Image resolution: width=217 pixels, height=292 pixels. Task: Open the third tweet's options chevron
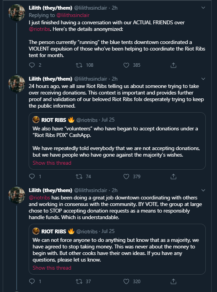[203, 190]
